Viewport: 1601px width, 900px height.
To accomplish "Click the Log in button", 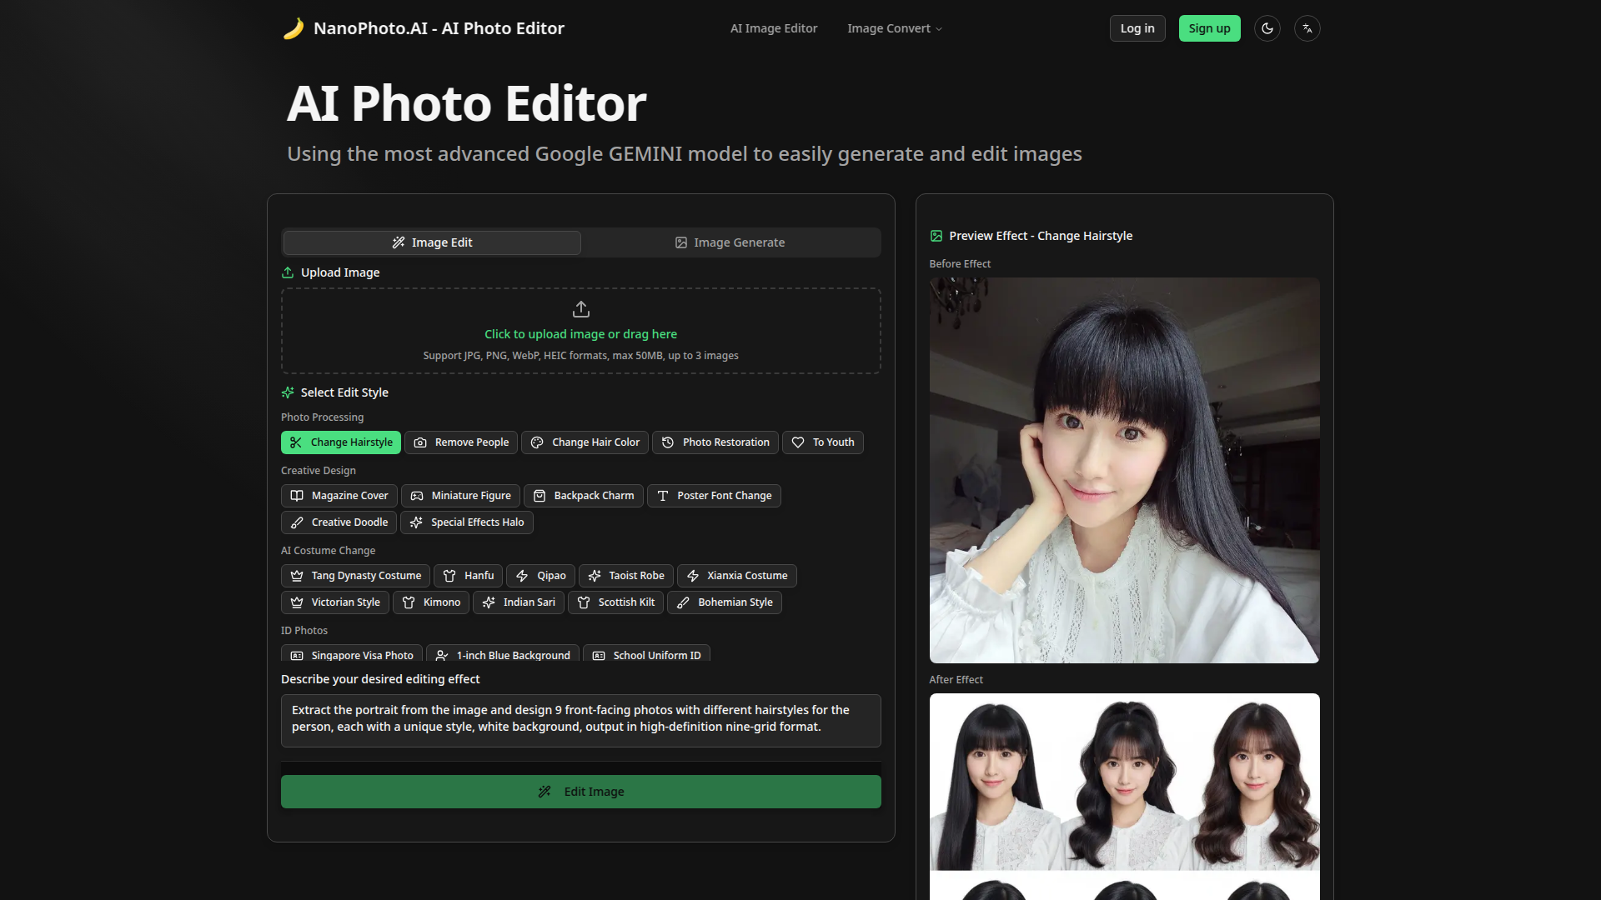I will click(x=1137, y=27).
